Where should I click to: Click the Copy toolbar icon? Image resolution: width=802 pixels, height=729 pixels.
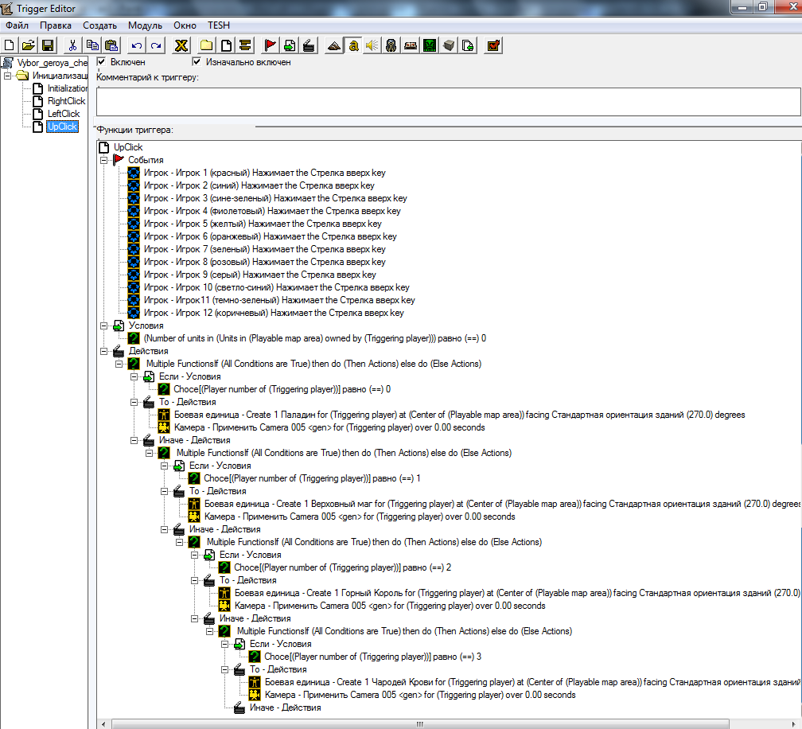click(92, 45)
